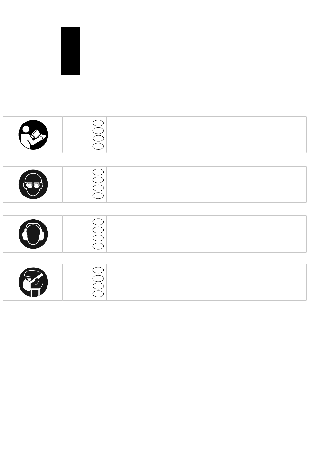
Task: Select the first oval beside the manual icon
Action: [x=98, y=123]
